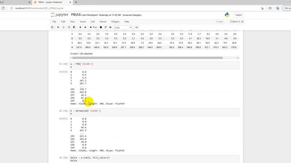
Task: Click into the In [6] delta code cell
Action: click(155, 159)
